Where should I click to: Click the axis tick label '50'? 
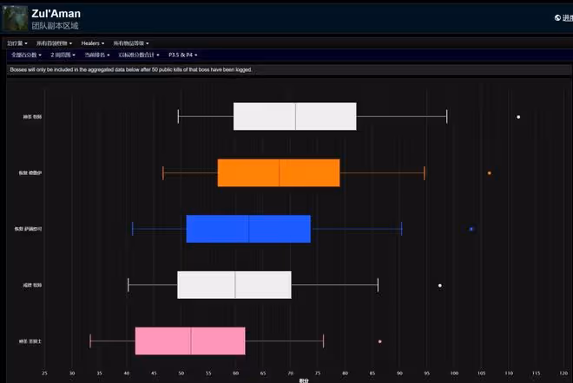click(181, 373)
